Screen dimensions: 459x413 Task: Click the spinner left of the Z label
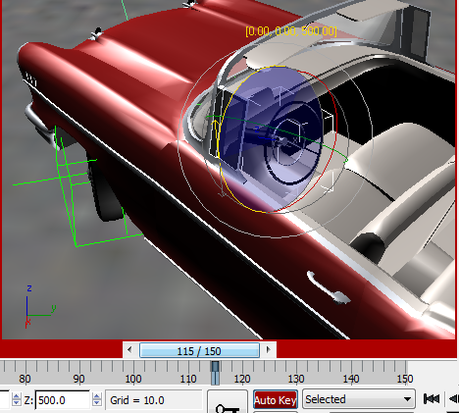coord(17,399)
